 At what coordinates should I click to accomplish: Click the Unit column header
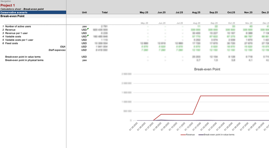(x=84, y=12)
